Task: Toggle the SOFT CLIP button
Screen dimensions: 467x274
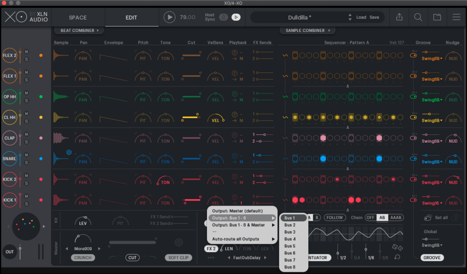Action: click(x=178, y=258)
